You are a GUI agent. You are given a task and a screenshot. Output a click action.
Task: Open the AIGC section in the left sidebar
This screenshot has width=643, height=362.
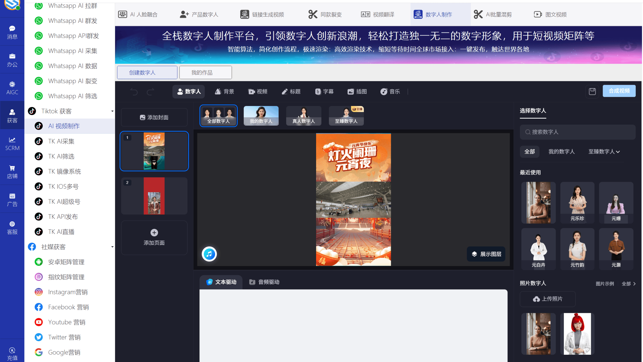pyautogui.click(x=12, y=87)
